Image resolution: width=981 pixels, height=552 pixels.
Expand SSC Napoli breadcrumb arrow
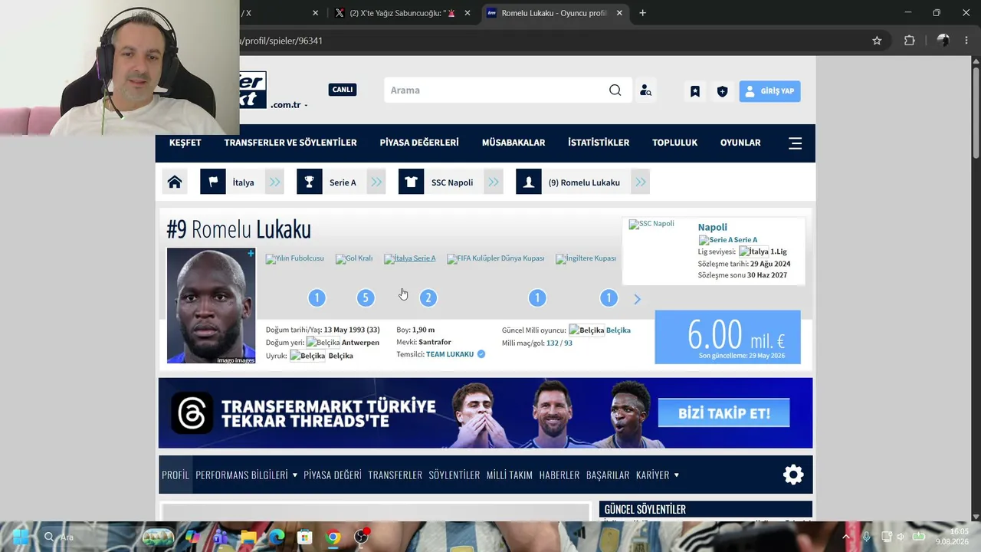tap(494, 182)
